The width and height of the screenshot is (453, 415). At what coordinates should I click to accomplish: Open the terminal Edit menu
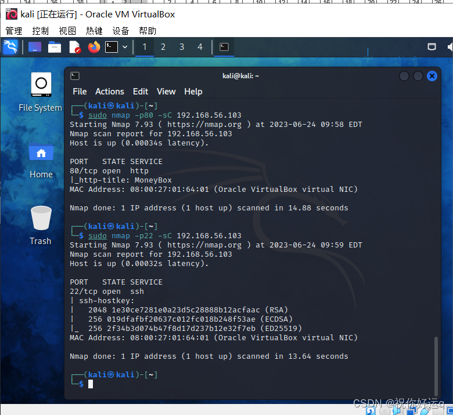click(x=141, y=92)
